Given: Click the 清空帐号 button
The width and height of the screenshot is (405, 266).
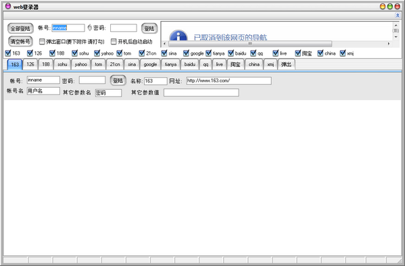Looking at the screenshot, I should (x=20, y=41).
